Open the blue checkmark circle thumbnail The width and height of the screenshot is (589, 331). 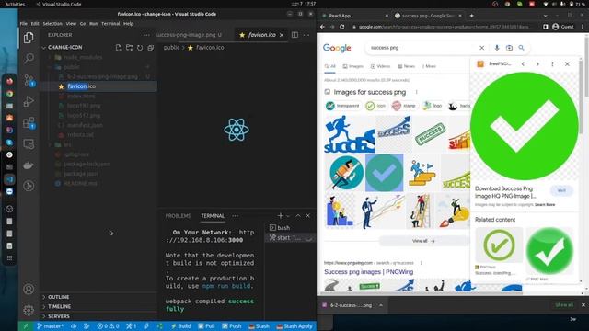384,173
